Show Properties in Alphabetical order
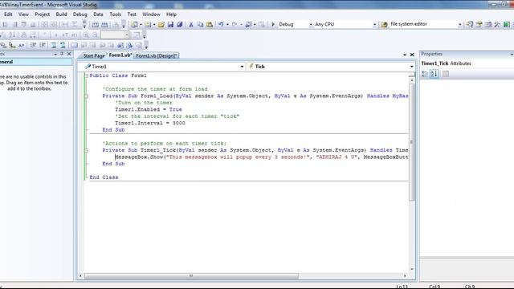The height and width of the screenshot is (289, 514). [x=434, y=74]
